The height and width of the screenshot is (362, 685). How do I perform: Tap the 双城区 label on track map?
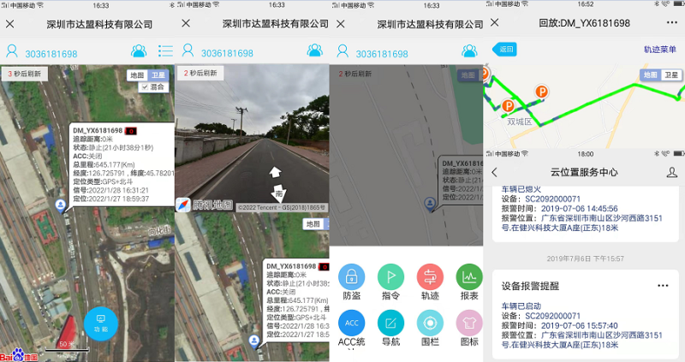(x=520, y=122)
